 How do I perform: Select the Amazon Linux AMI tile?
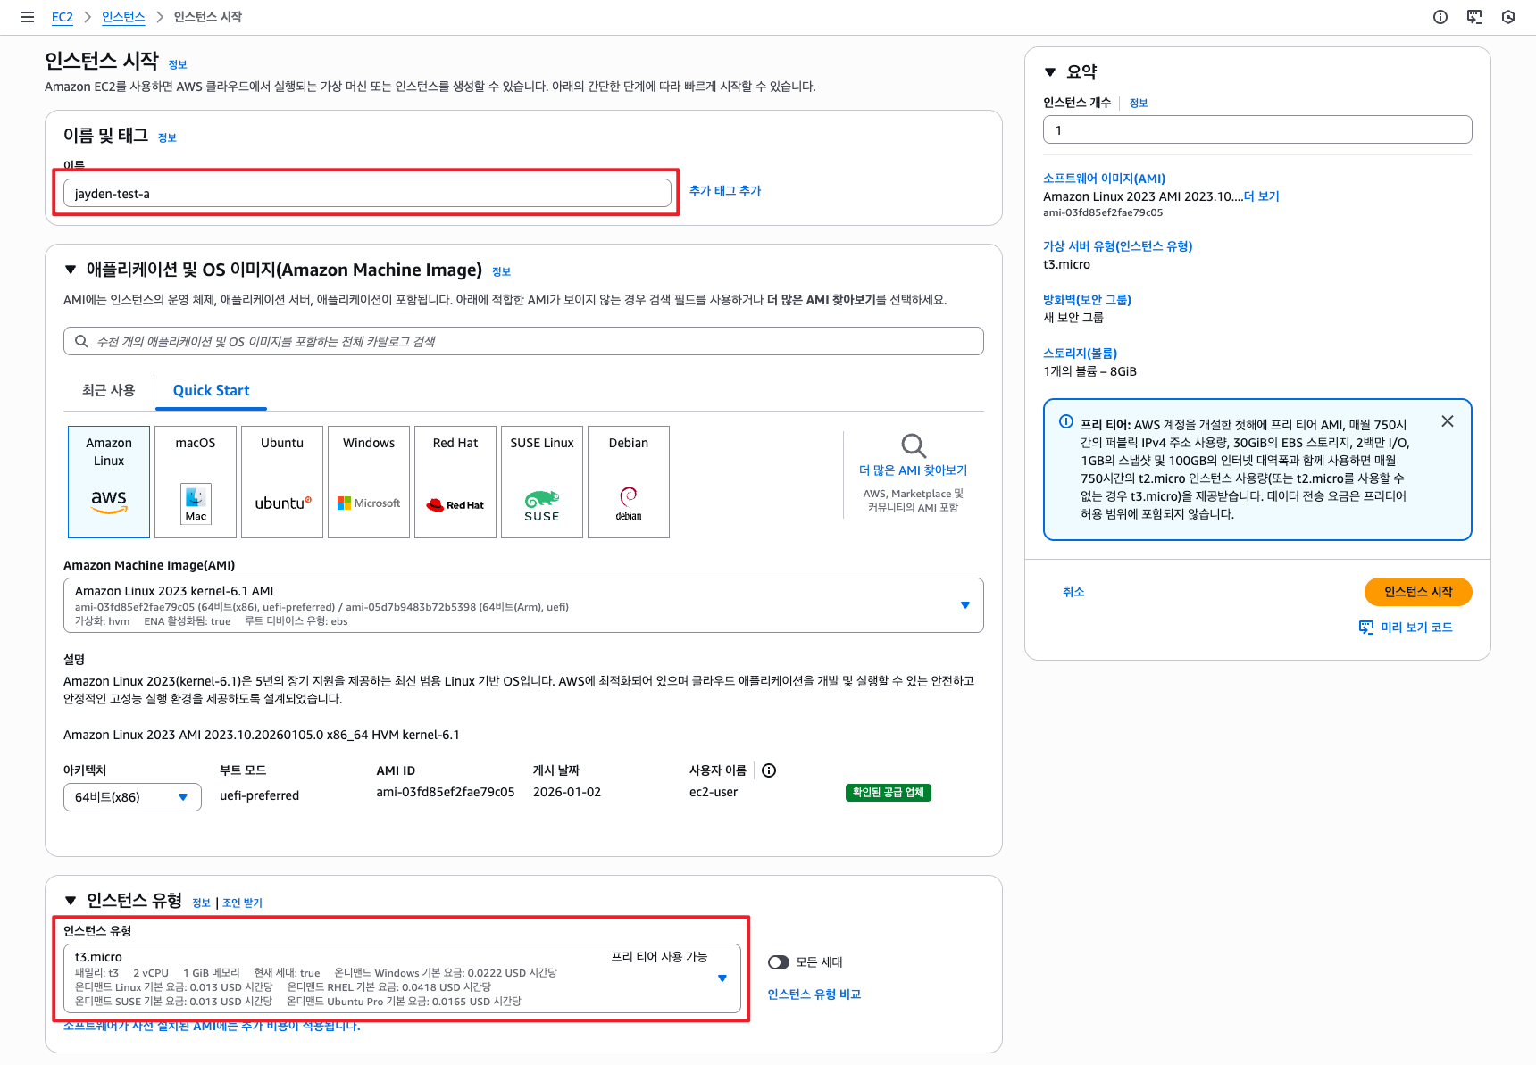(109, 482)
